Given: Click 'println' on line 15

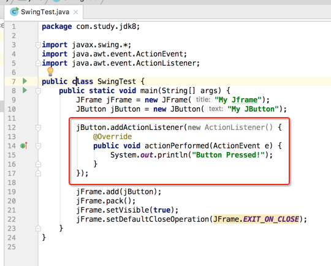Looking at the screenshot, I should 172,155.
